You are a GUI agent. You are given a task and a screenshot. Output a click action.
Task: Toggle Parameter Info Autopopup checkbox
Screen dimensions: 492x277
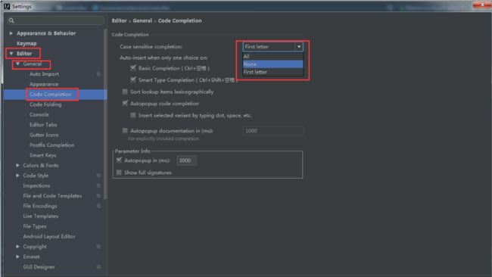coord(119,160)
